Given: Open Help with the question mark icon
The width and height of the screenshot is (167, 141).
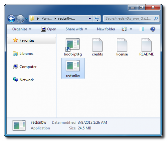Looking at the screenshot, I should (x=153, y=29).
